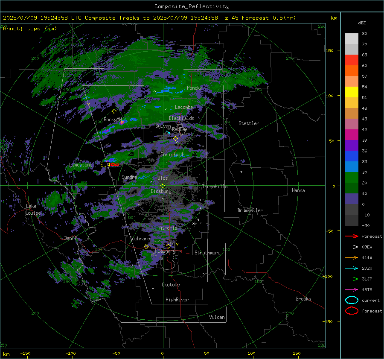
Task: Click the HighRiver label
Action: coord(177,300)
